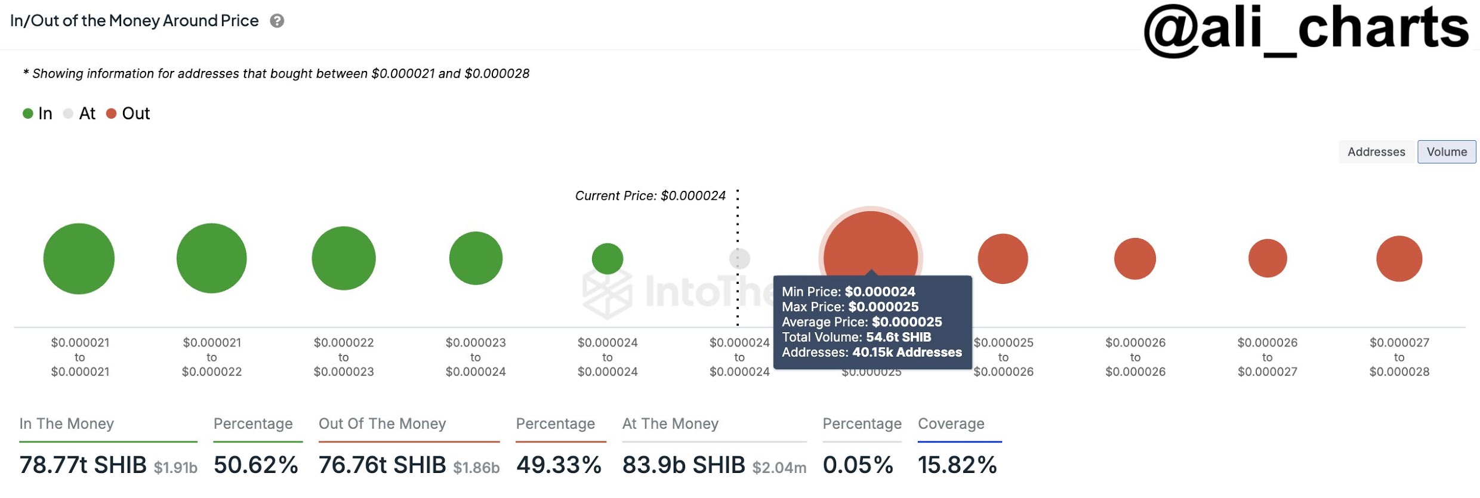The image size is (1480, 498).
Task: Click the @ali_charts watermark handle
Action: pyautogui.click(x=1306, y=30)
